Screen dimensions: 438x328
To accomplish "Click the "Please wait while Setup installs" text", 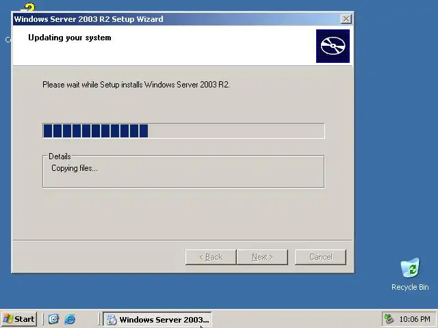I will (136, 85).
